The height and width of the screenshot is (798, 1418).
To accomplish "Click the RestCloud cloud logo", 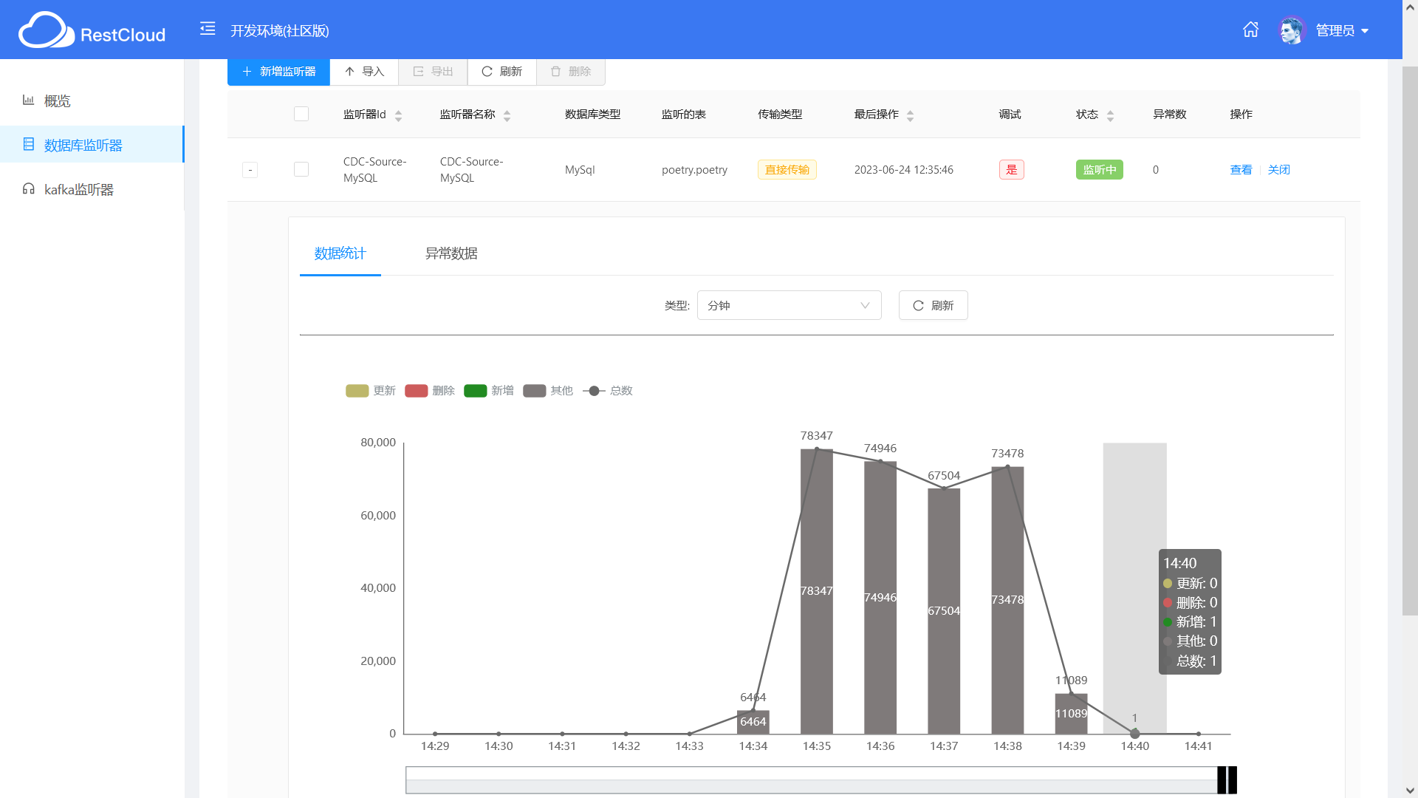I will (46, 31).
